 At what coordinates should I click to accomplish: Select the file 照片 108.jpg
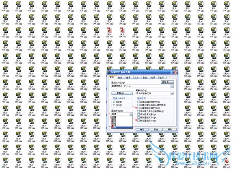227,58
